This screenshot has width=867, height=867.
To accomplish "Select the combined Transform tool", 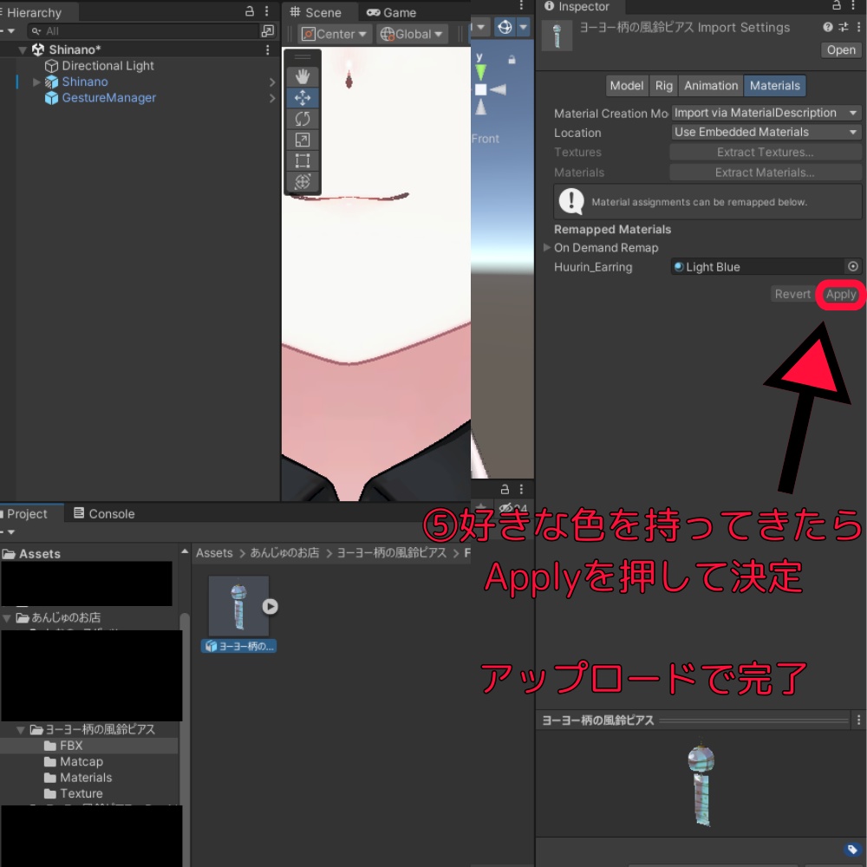I will click(302, 181).
